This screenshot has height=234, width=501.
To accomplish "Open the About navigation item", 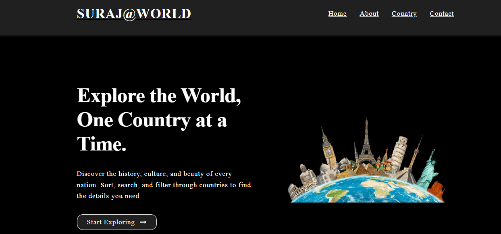I will [369, 13].
